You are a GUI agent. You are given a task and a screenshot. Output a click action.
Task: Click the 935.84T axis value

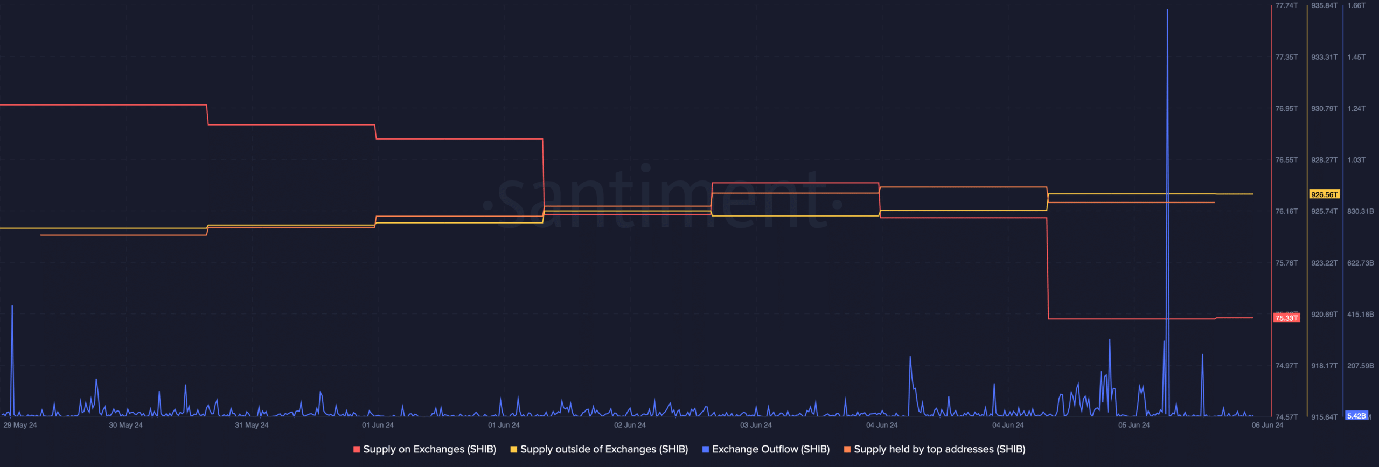[1324, 5]
